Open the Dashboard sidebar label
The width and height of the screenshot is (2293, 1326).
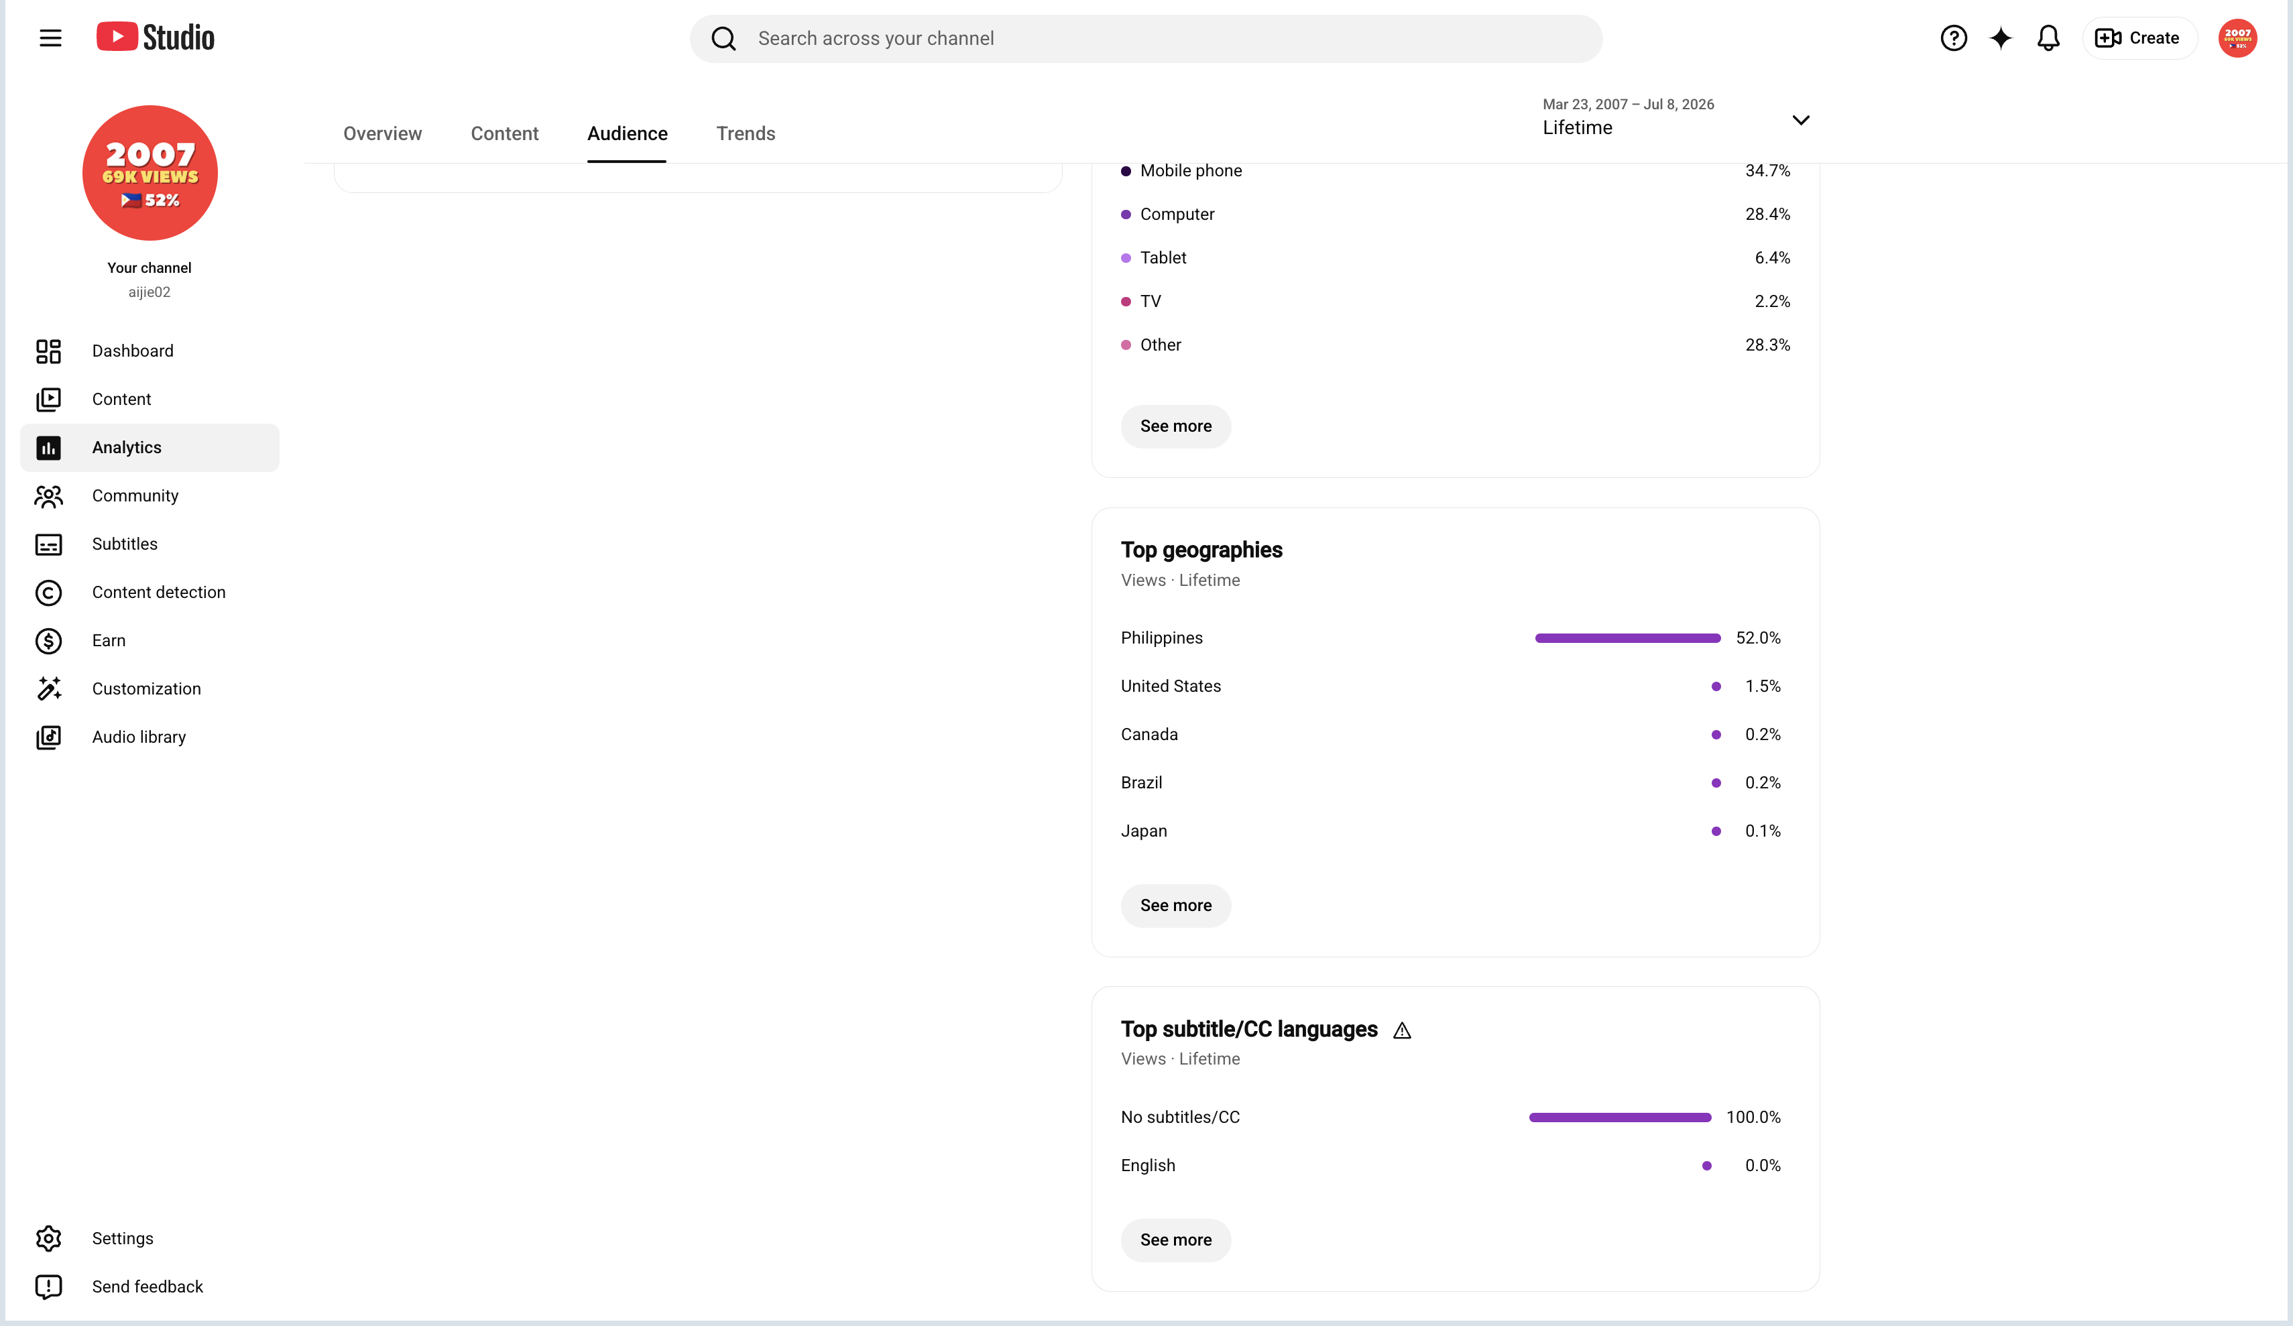pyautogui.click(x=133, y=351)
